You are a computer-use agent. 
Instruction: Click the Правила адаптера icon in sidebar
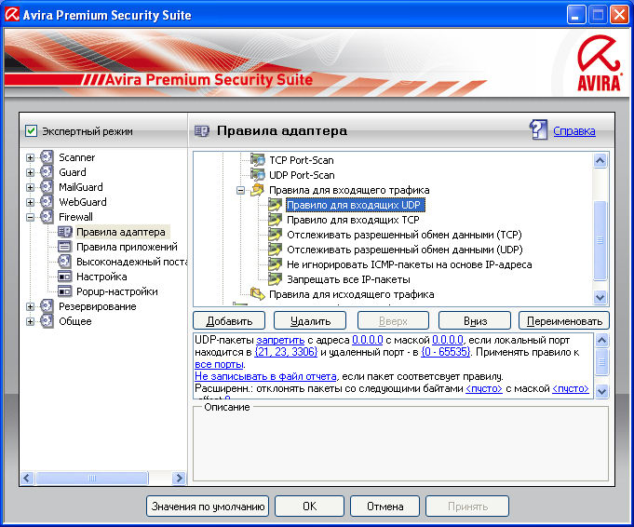click(64, 232)
